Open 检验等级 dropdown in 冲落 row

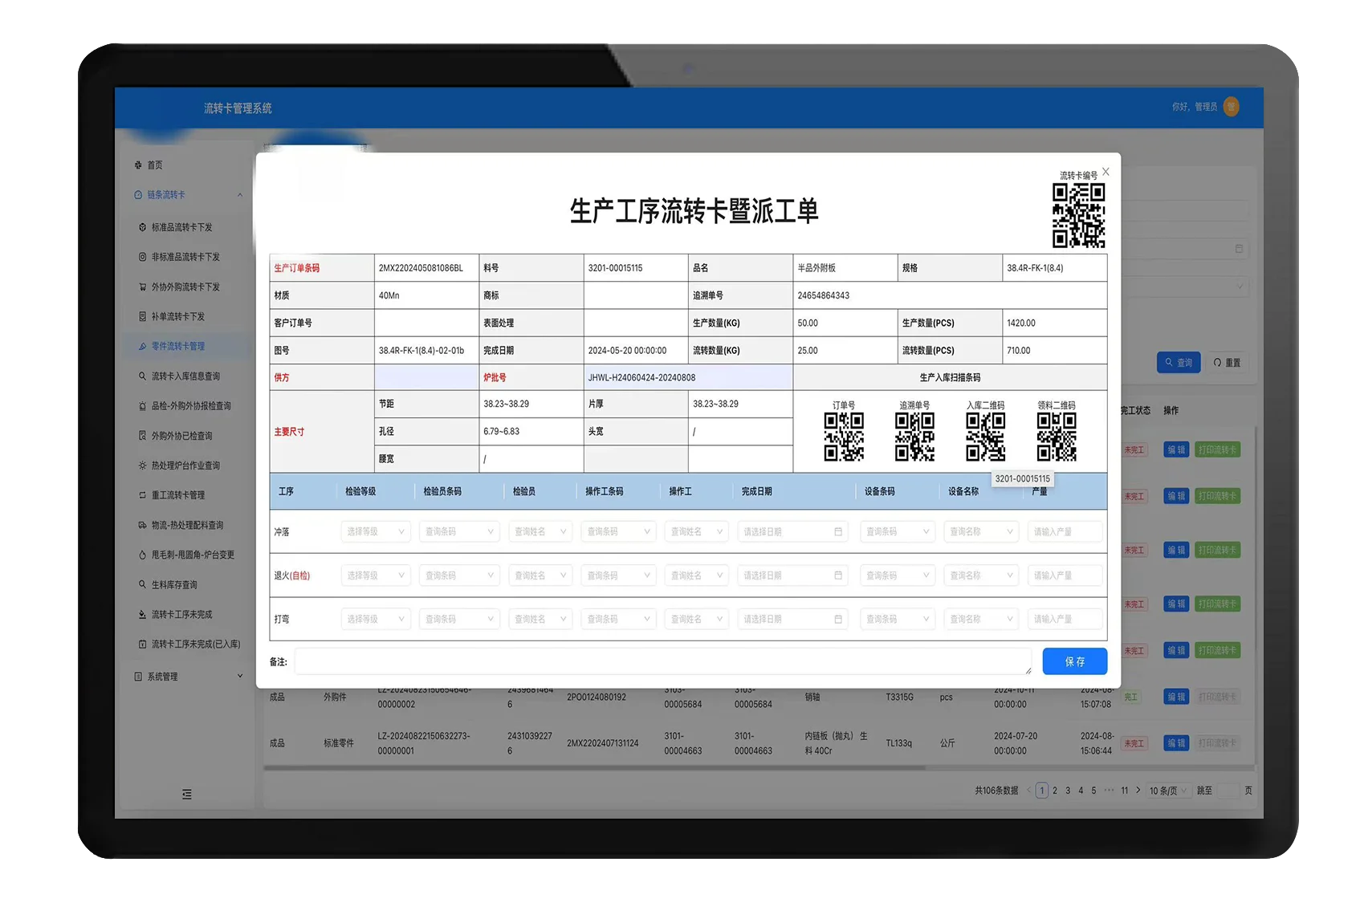coord(376,531)
